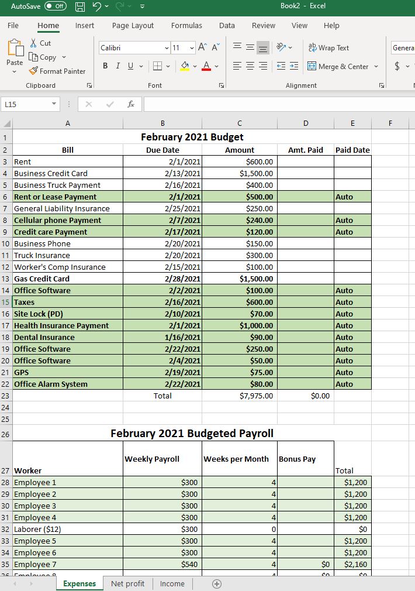The width and height of the screenshot is (415, 591).
Task: Select cell with total $7,975.00
Action: (x=240, y=396)
